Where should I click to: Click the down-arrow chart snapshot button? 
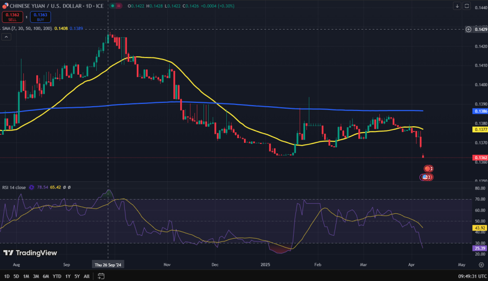click(x=457, y=6)
